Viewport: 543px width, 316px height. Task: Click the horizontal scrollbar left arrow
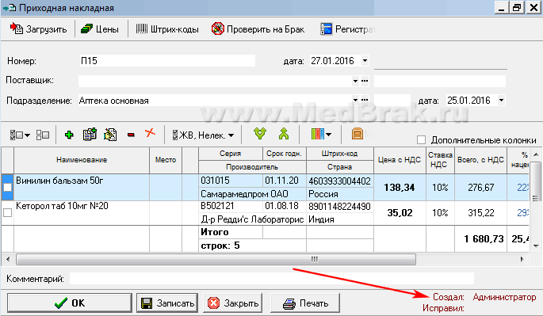tap(8, 259)
